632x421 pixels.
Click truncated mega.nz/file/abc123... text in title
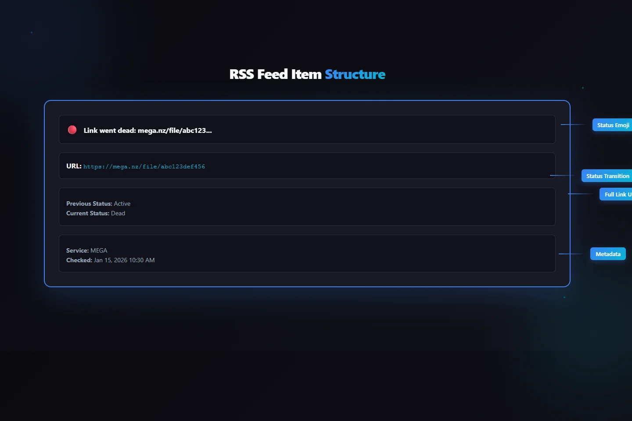(175, 130)
